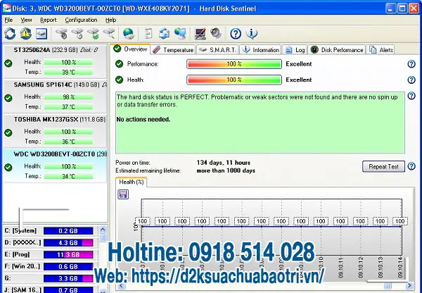
Task: Click the 09.10.14 date label on graph
Action: (x=400, y=267)
